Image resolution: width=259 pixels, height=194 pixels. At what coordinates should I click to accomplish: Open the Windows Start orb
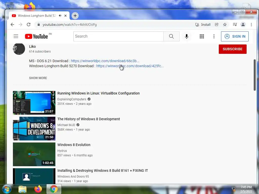pos(7,189)
